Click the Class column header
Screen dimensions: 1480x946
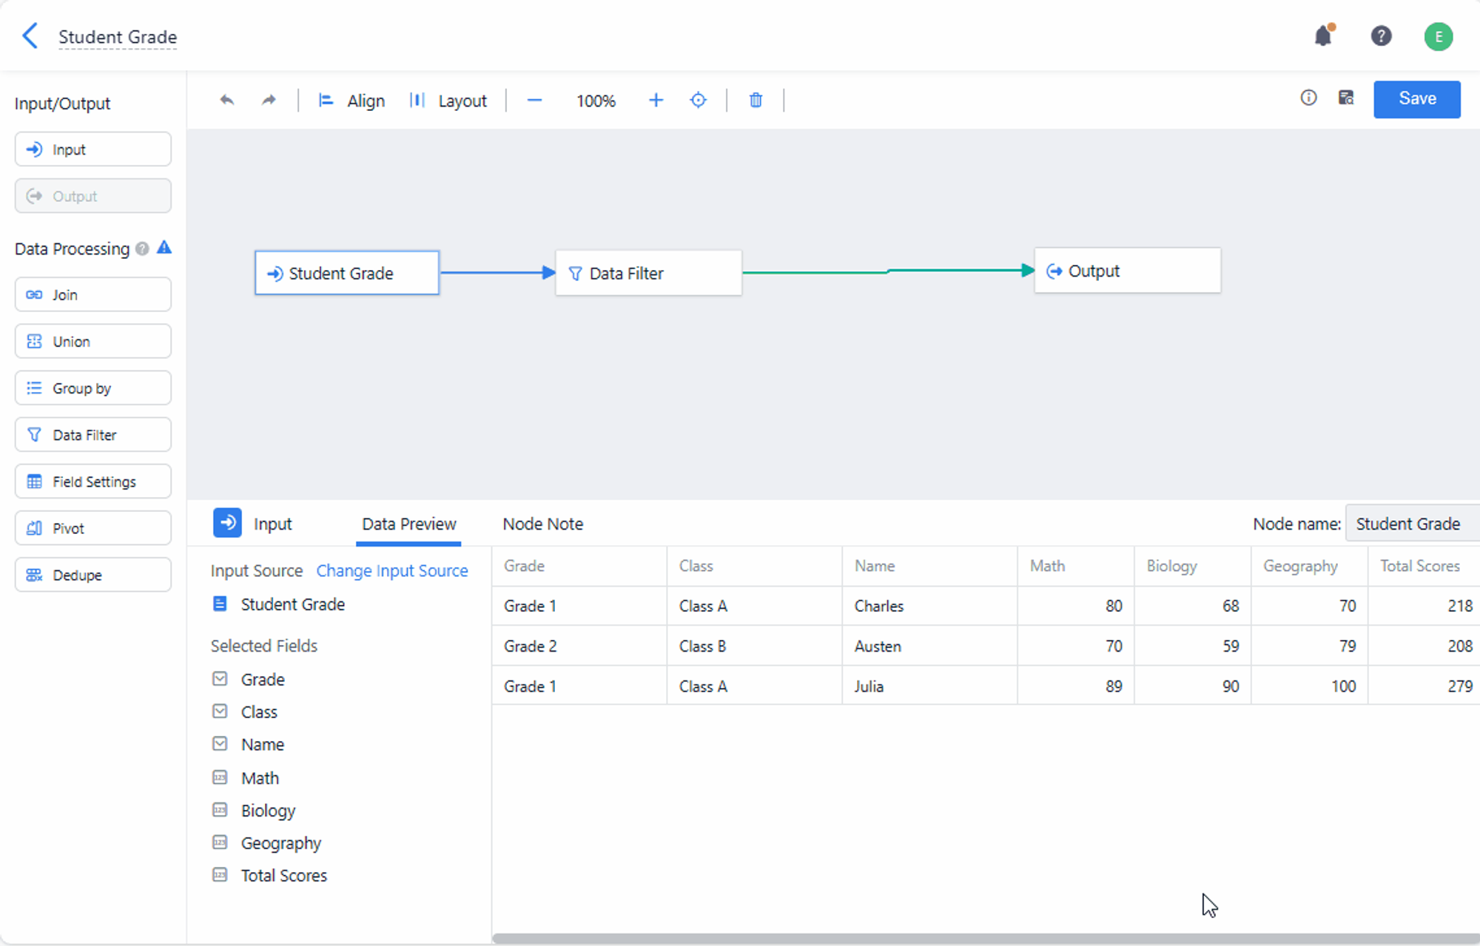pyautogui.click(x=754, y=566)
